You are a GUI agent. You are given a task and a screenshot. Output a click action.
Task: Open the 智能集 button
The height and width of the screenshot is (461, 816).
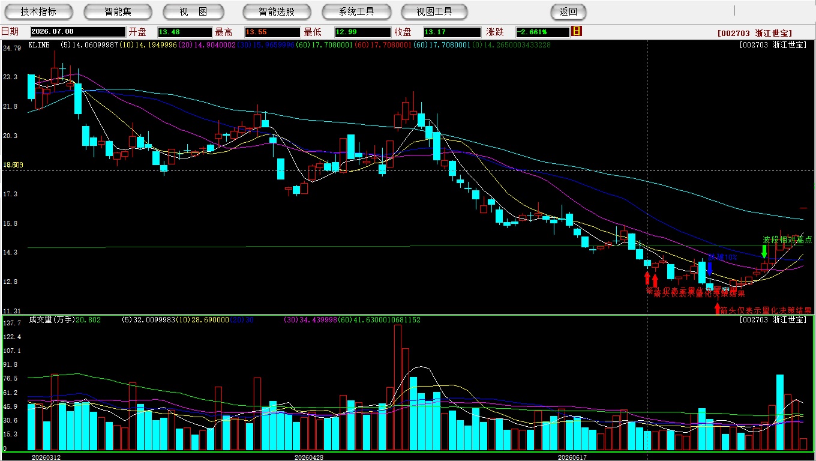118,11
